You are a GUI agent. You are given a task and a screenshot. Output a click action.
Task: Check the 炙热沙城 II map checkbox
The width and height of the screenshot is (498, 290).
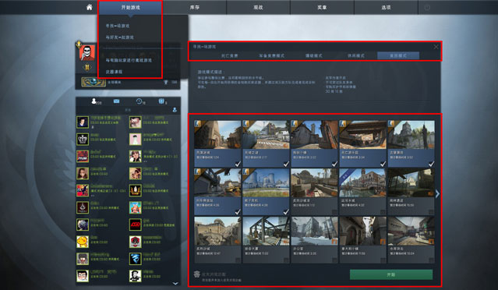tap(334, 212)
